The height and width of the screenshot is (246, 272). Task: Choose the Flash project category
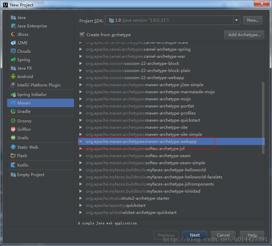(19, 155)
